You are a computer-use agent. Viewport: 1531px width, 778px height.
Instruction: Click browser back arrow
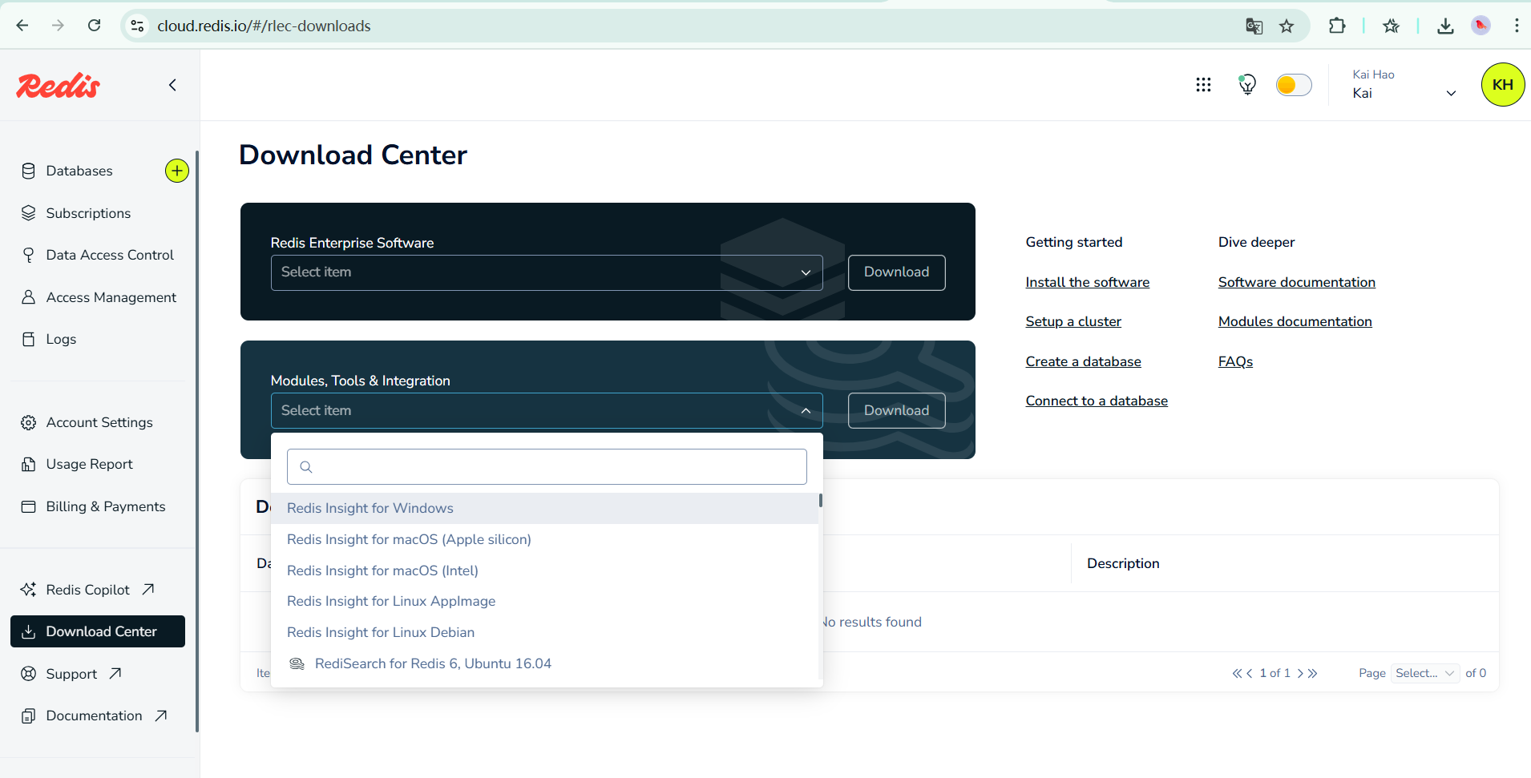[22, 26]
